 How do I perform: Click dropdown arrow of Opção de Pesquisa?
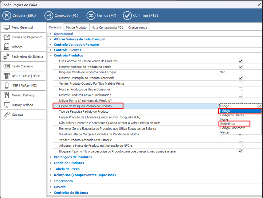pyautogui.click(x=260, y=106)
